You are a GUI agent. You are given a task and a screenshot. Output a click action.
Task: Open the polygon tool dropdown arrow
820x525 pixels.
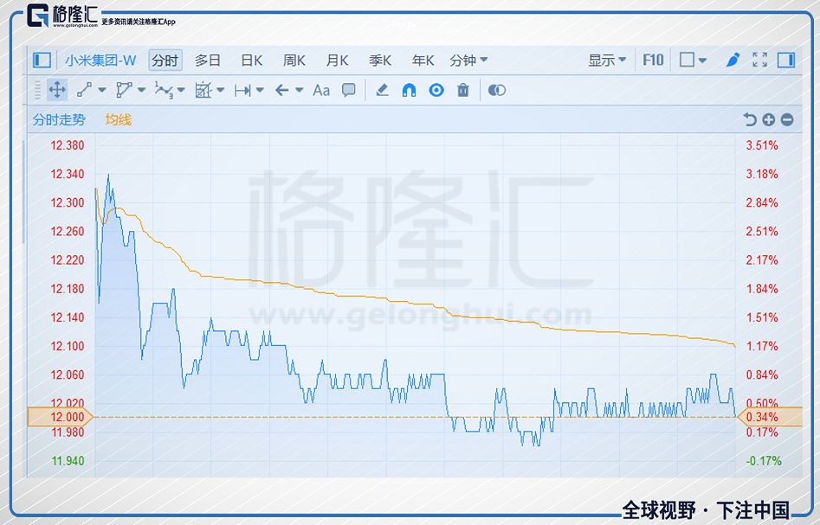point(141,90)
